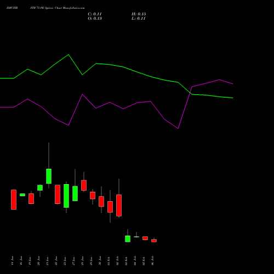Click the low value L: 0.11
The image size is (274, 274).
pyautogui.click(x=138, y=19)
